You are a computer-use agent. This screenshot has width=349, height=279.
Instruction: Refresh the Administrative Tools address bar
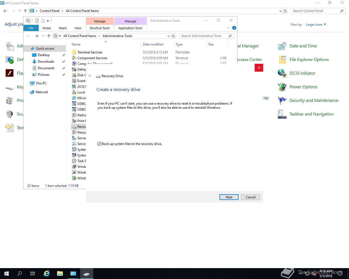173,36
